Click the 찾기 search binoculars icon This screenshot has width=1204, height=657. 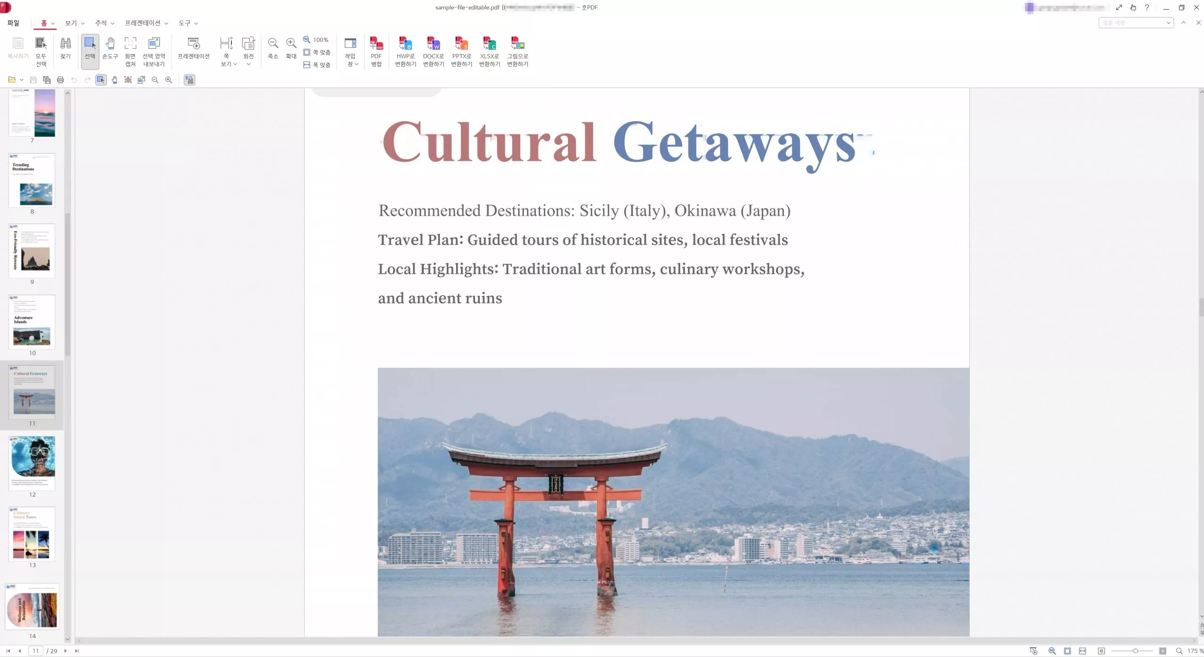65,49
